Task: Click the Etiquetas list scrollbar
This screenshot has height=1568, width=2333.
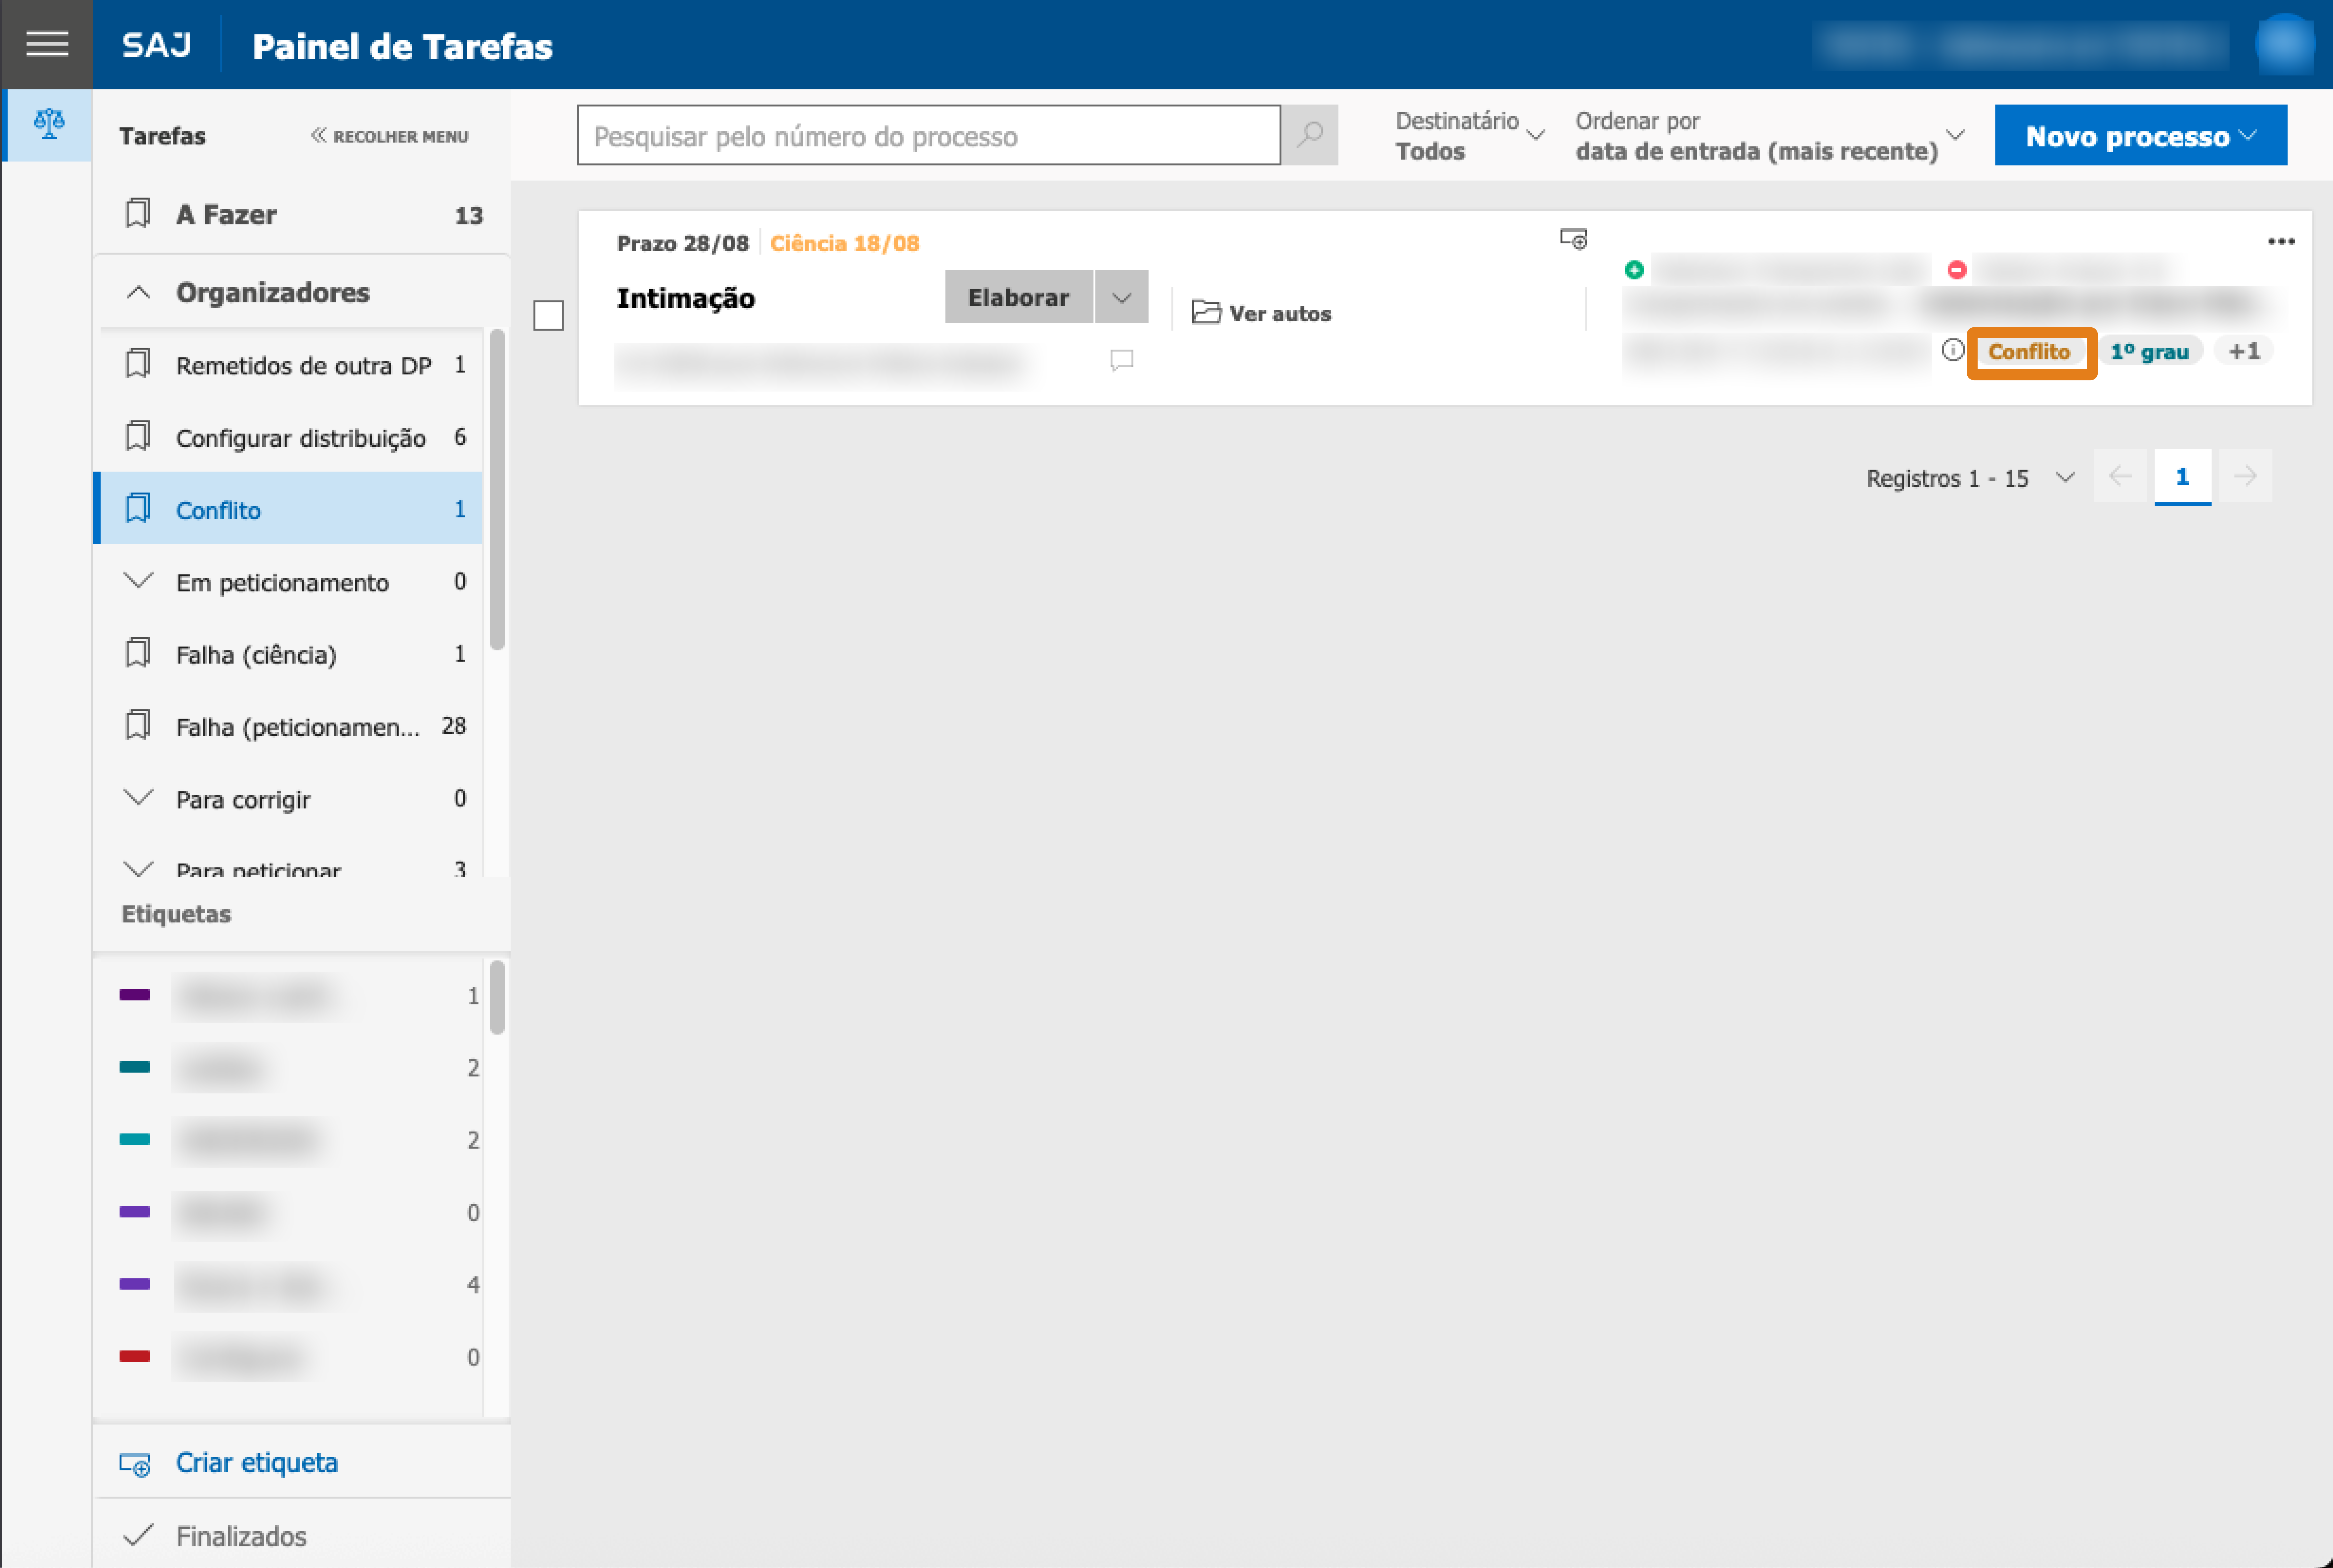Action: (497, 997)
